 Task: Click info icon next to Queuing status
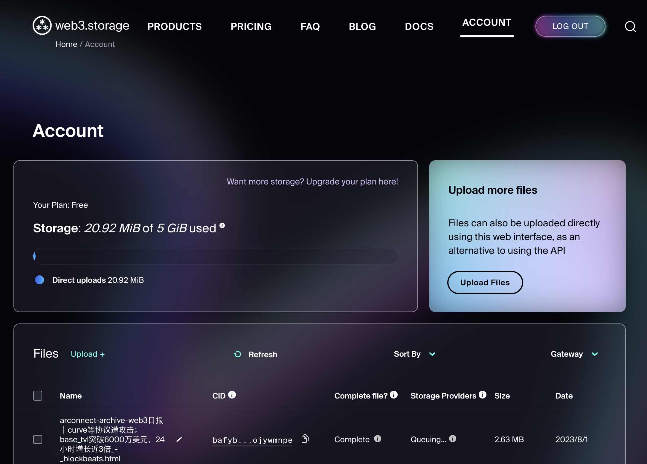453,439
